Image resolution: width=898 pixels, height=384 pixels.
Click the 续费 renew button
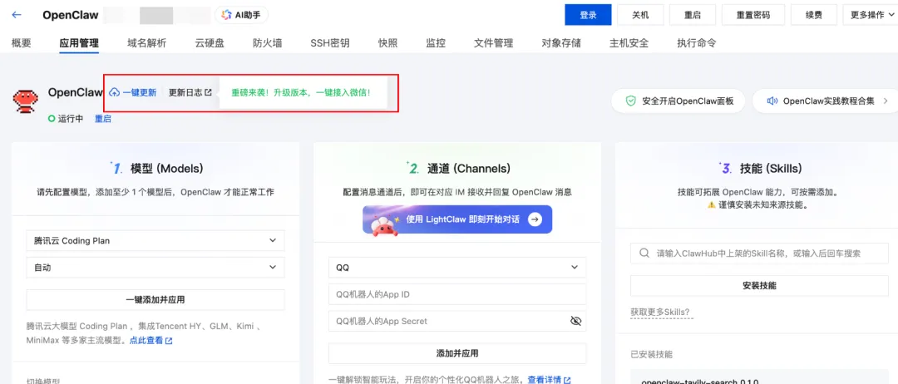[x=813, y=15]
